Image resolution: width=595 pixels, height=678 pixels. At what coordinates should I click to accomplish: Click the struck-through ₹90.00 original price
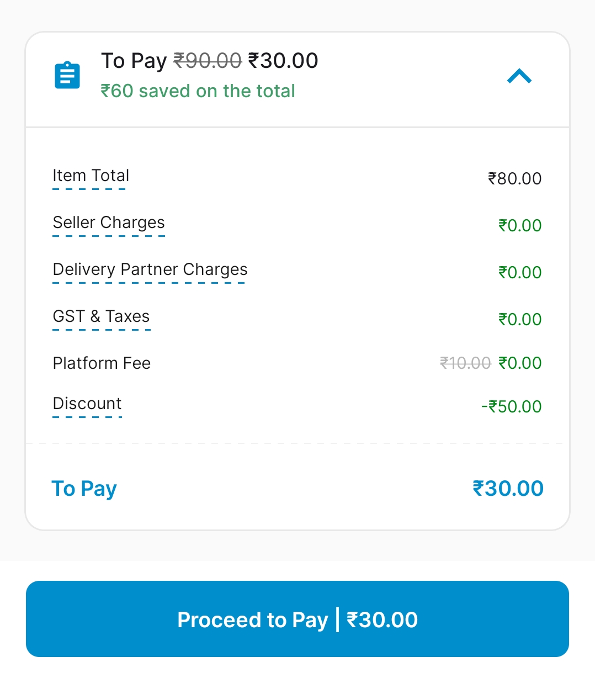[208, 61]
